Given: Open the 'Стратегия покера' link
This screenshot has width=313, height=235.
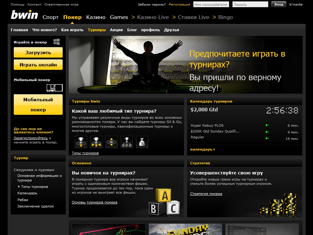Looking at the screenshot, I should coord(206,194).
